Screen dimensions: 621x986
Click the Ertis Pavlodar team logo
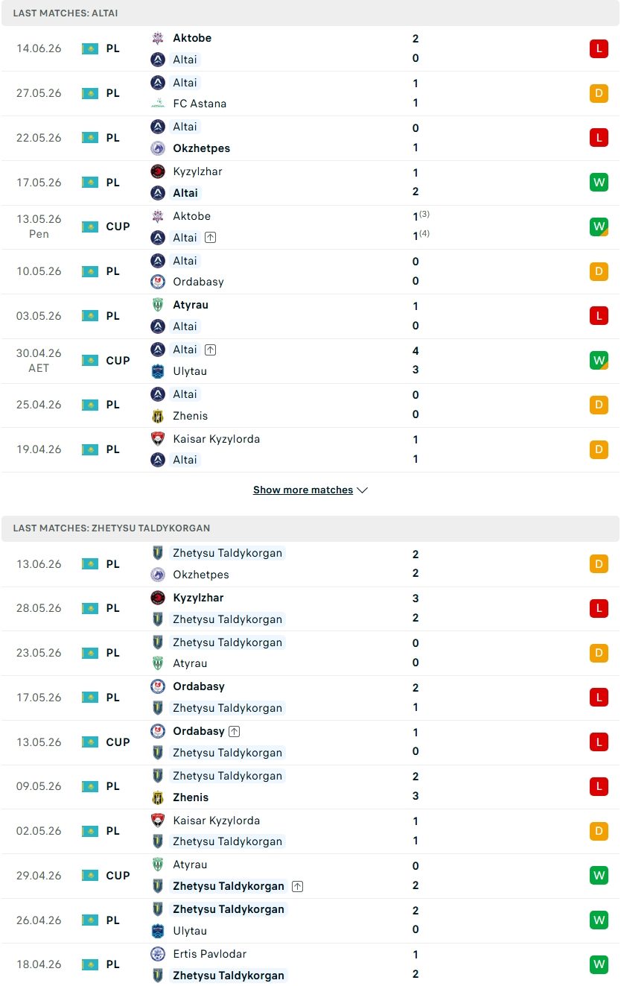[158, 954]
